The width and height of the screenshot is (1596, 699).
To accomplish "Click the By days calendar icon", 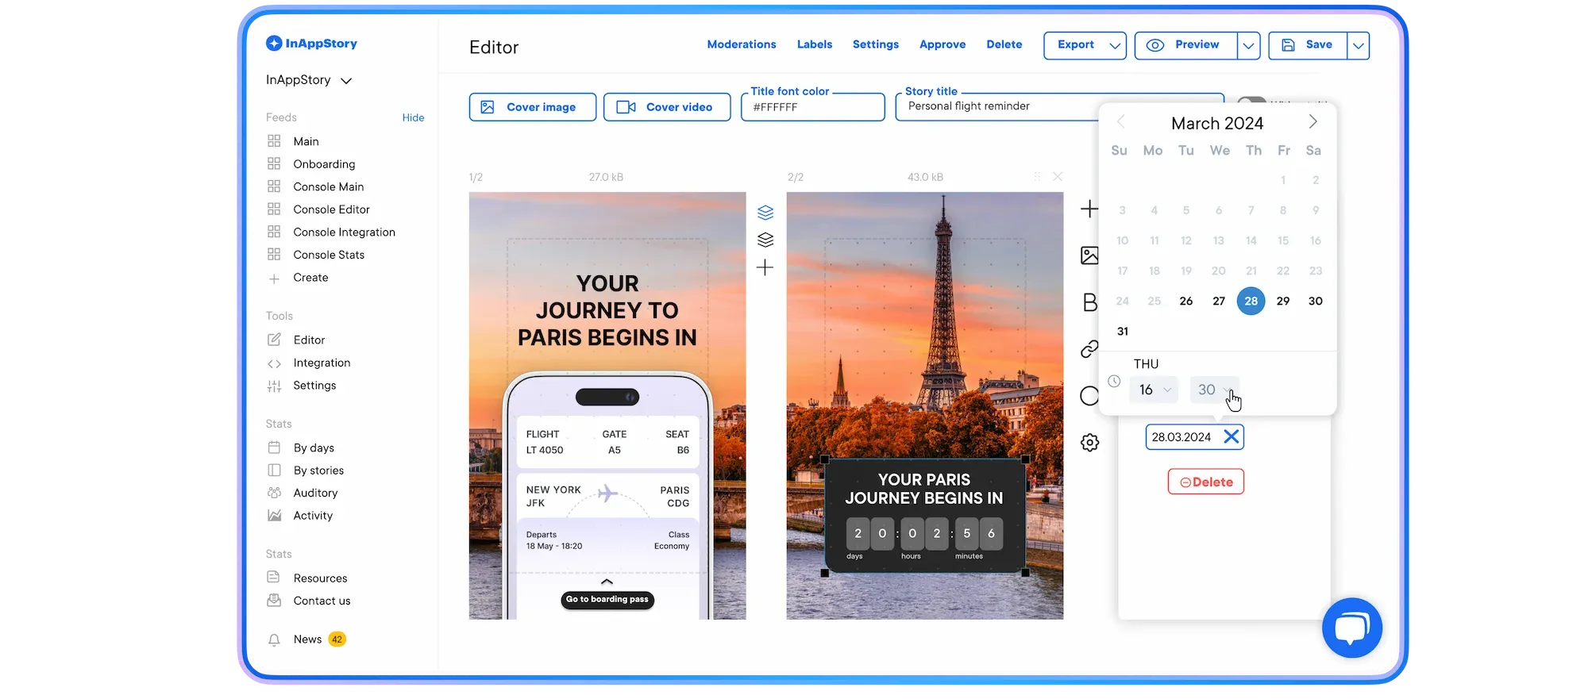I will 274,447.
